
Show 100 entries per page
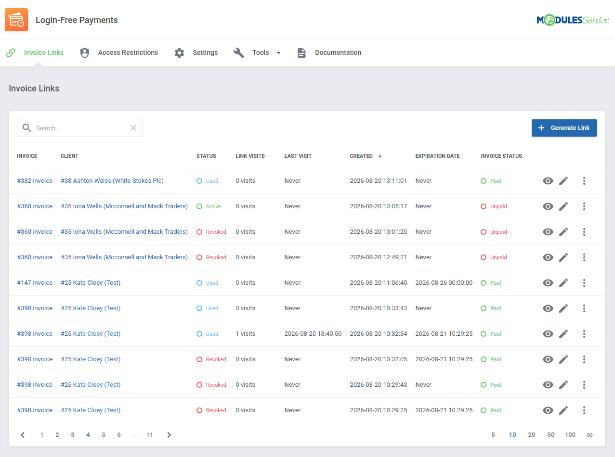point(570,435)
